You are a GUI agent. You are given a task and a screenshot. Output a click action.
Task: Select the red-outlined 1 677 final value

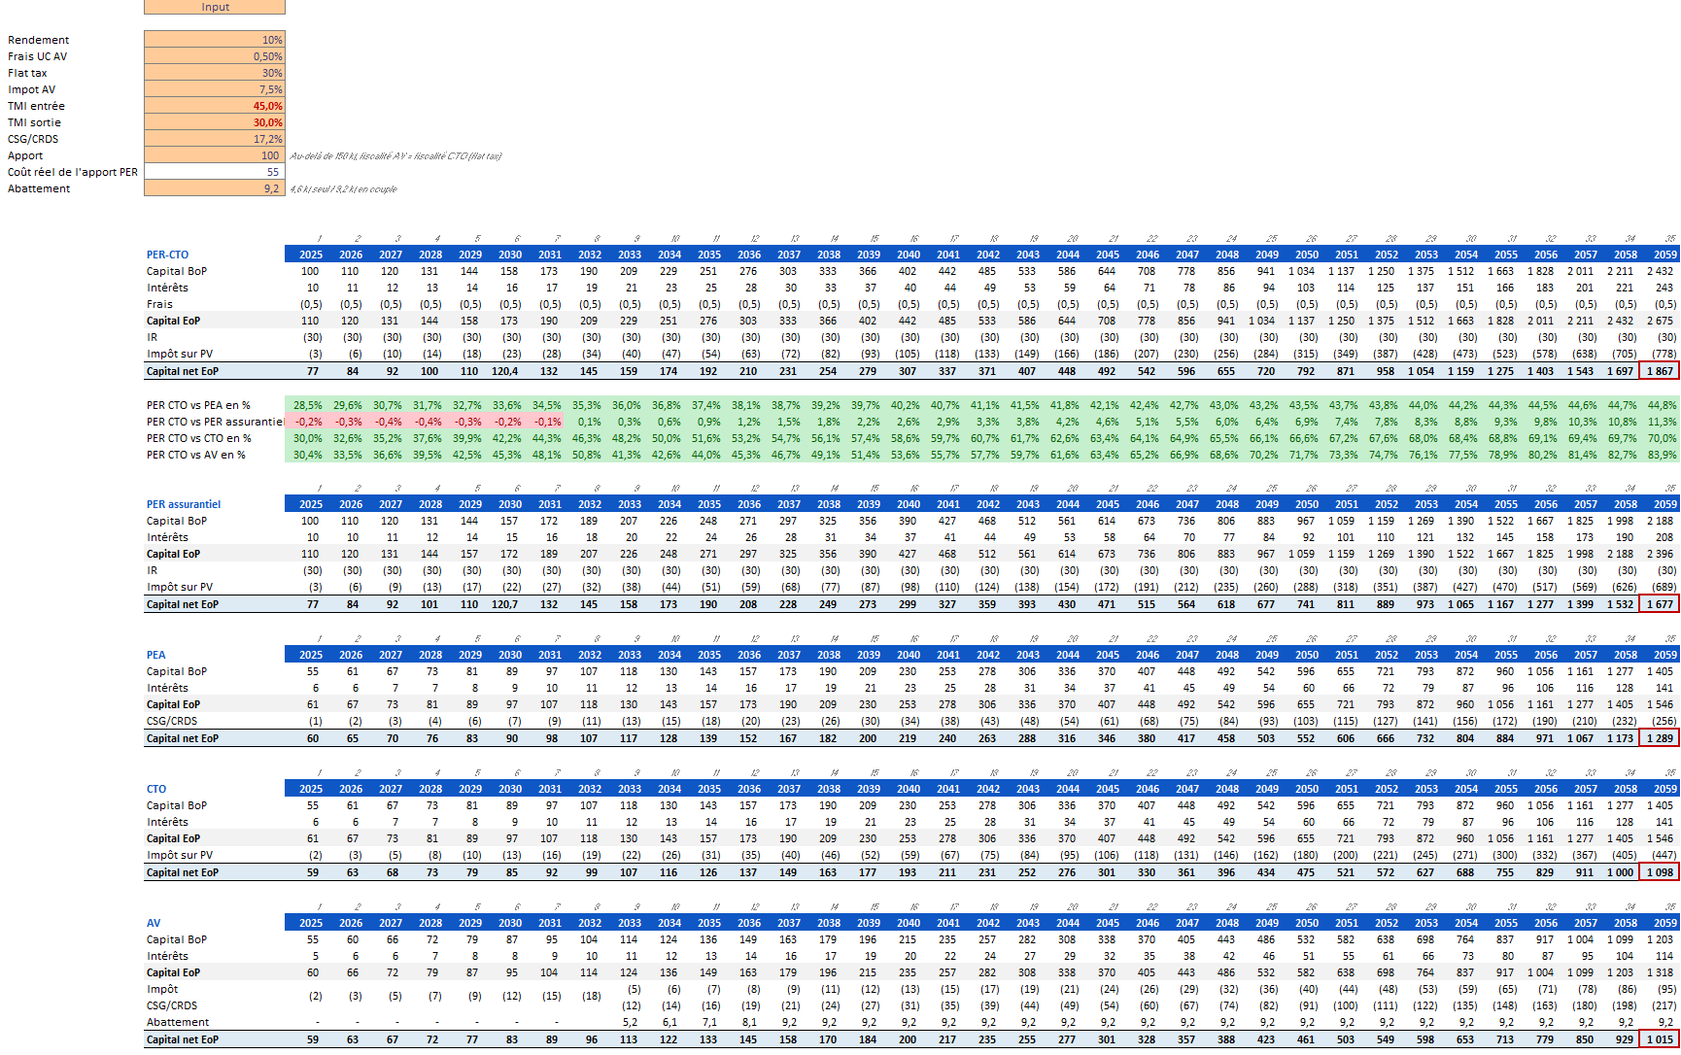pyautogui.click(x=1660, y=604)
